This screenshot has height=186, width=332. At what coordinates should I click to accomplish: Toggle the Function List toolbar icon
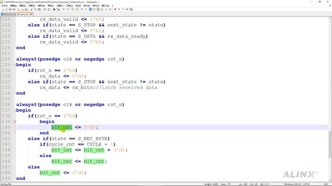[x=102, y=9]
